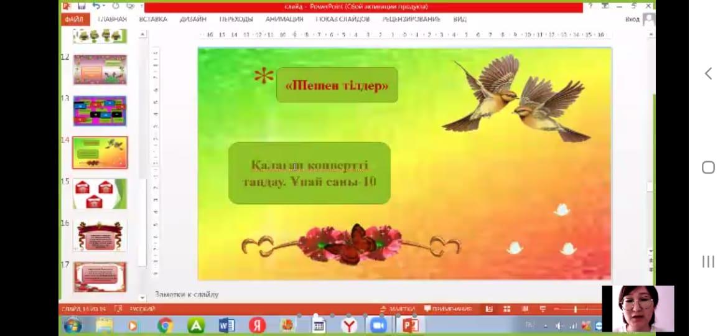This screenshot has width=728, height=336.
Task: Switch to the ВСТАВКА ribbon tab
Action: 153,19
